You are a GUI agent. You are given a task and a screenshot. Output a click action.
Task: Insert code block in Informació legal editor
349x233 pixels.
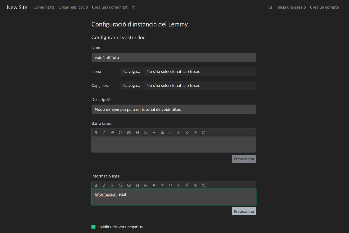pos(170,185)
